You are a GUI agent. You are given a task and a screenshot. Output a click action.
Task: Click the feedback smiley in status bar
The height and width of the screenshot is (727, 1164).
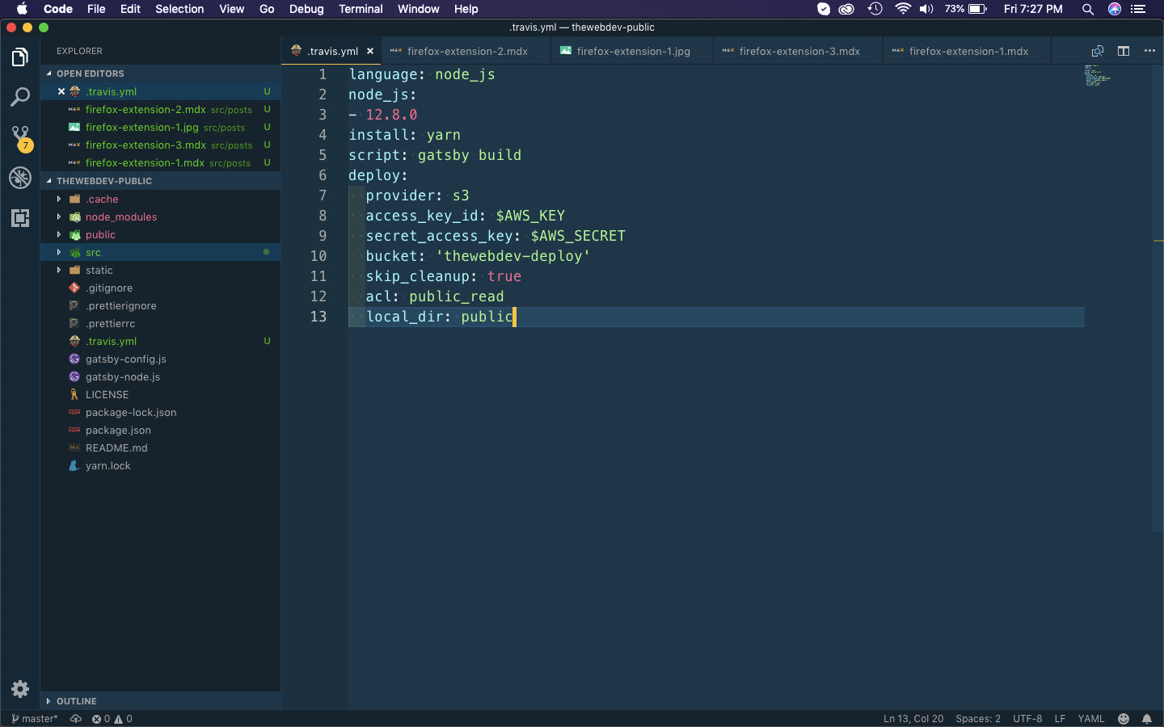[1124, 719]
